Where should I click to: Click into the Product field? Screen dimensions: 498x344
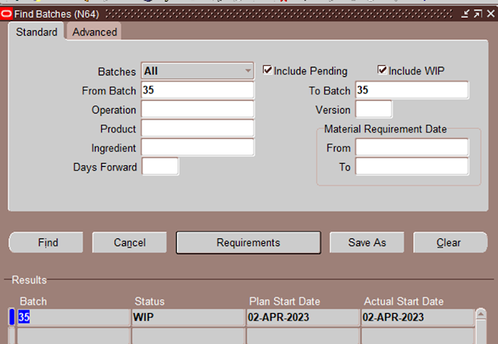[x=197, y=128]
